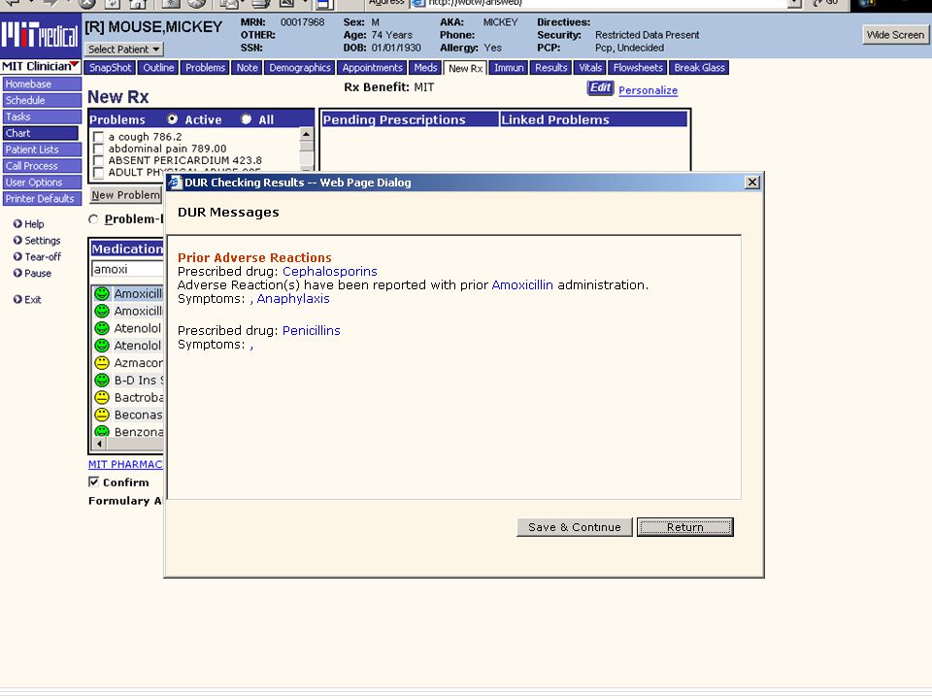932x699 pixels.
Task: Open Schedule in the sidebar
Action: tap(41, 100)
